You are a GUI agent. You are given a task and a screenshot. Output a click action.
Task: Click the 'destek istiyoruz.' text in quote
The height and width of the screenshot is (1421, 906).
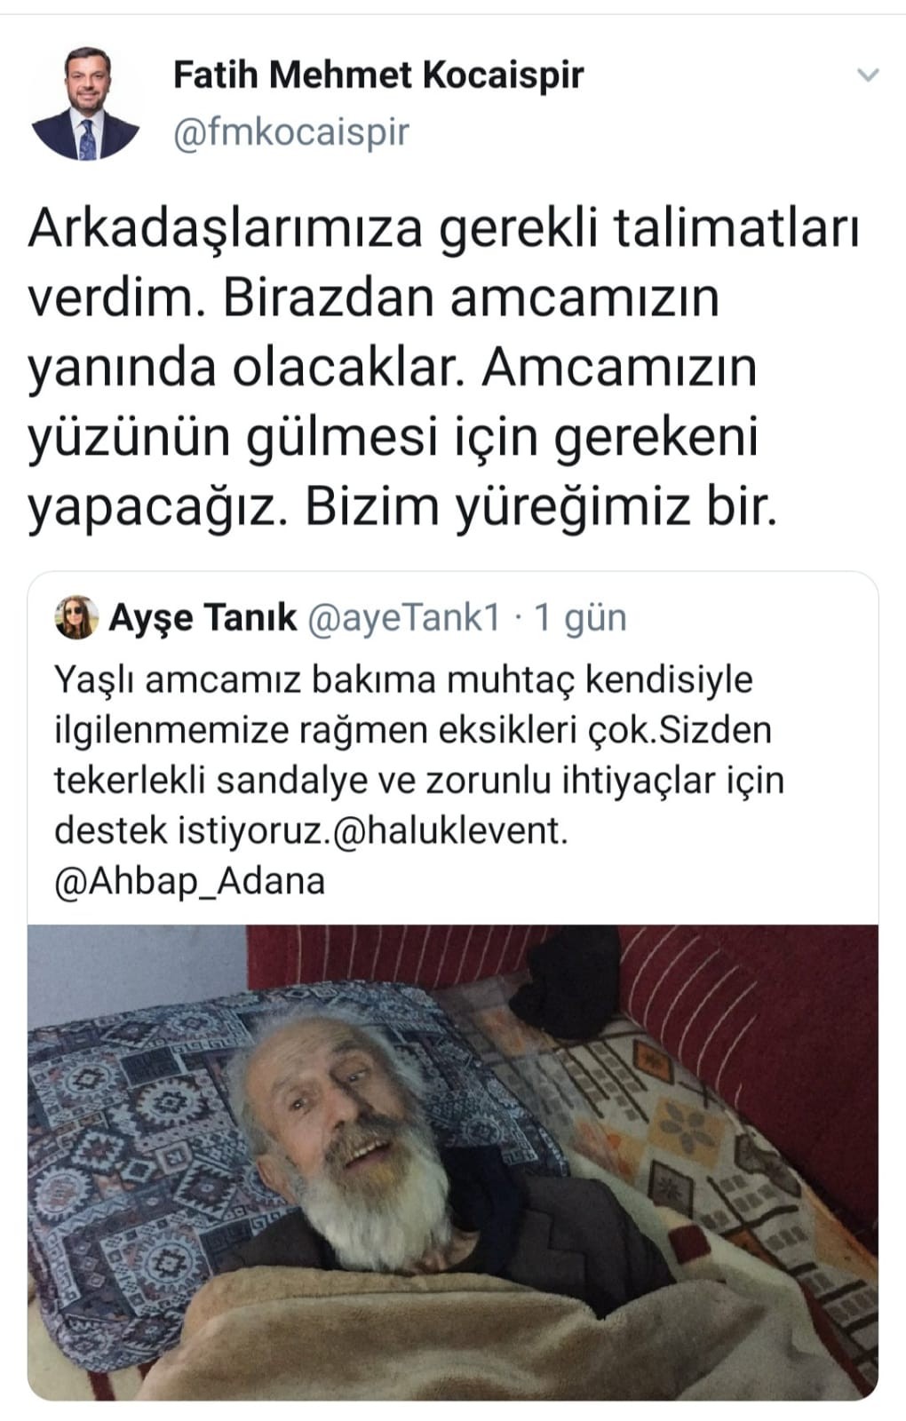point(192,830)
